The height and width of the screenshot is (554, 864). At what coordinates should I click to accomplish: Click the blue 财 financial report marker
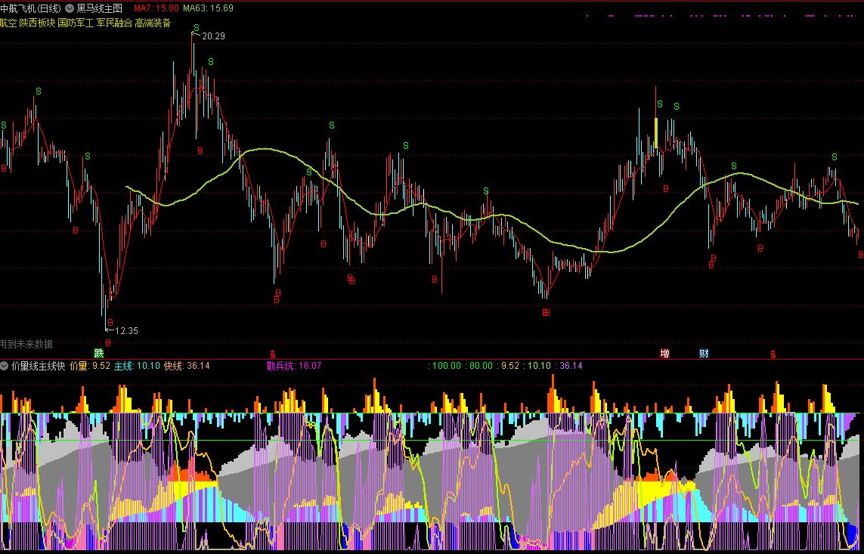coord(704,353)
